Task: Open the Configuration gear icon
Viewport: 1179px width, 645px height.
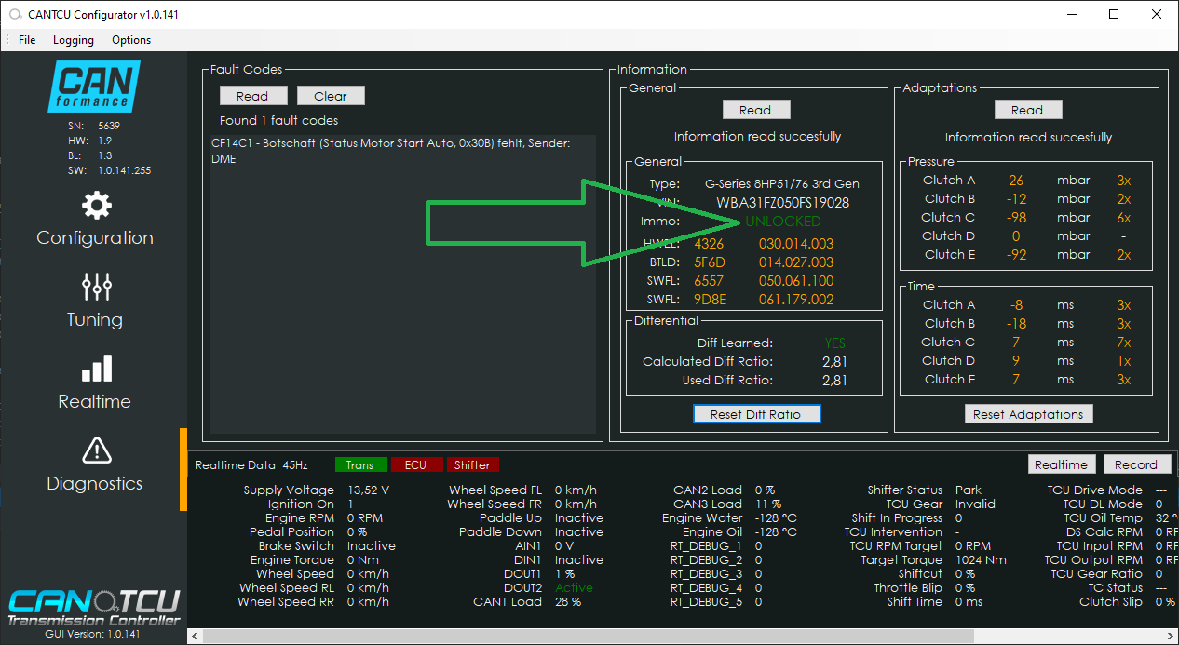Action: point(96,206)
